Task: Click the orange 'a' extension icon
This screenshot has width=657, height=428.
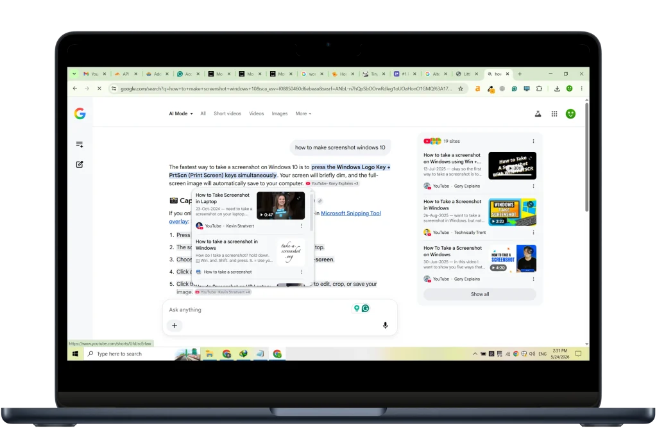Action: pyautogui.click(x=477, y=88)
